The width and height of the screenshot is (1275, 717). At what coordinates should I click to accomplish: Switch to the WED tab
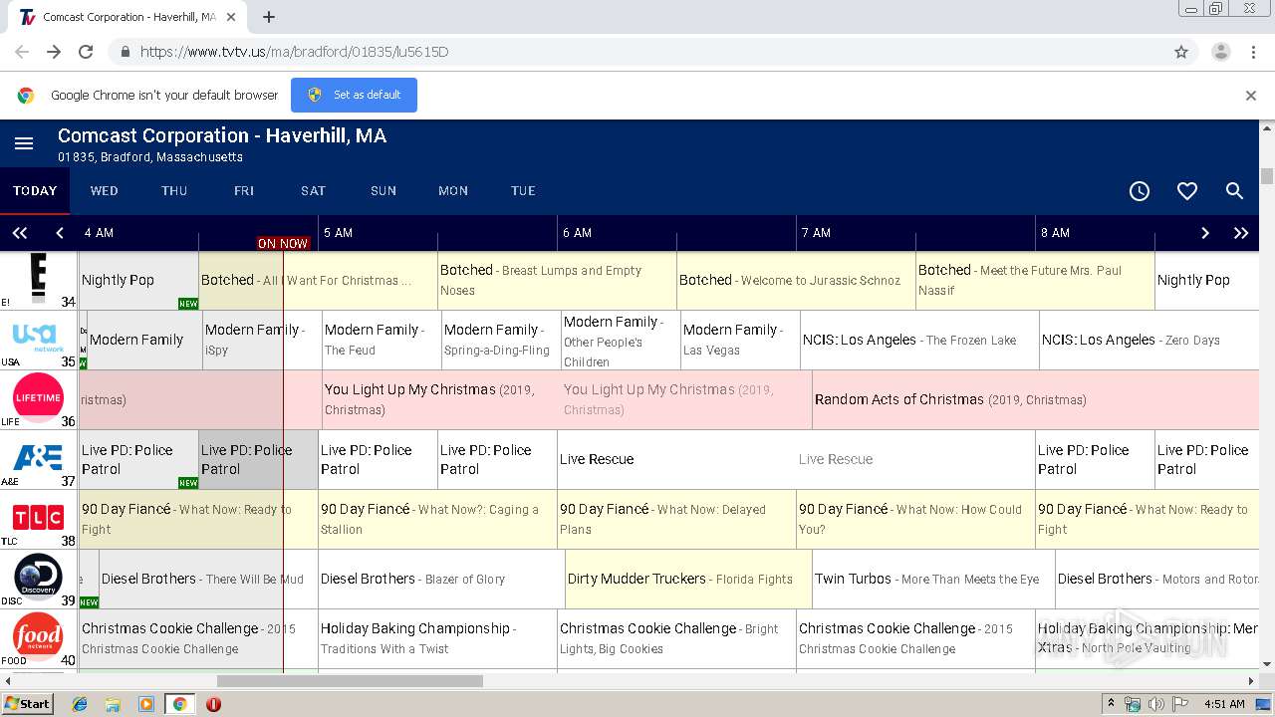pyautogui.click(x=105, y=191)
